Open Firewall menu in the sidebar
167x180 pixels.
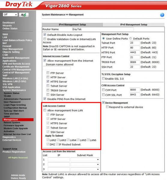tap(7, 46)
